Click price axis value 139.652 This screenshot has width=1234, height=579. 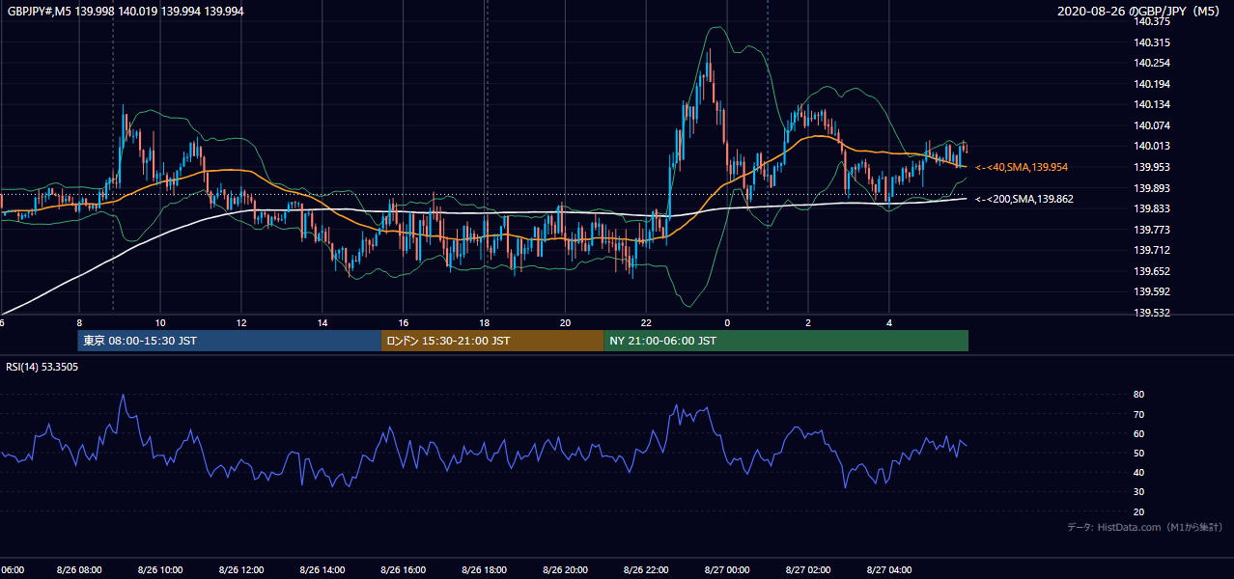click(x=1153, y=271)
